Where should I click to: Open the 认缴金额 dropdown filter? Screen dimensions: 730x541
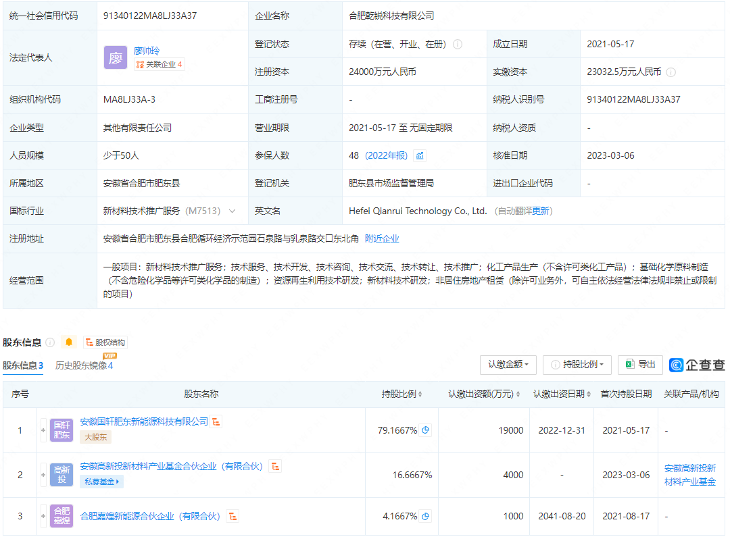[x=508, y=365]
